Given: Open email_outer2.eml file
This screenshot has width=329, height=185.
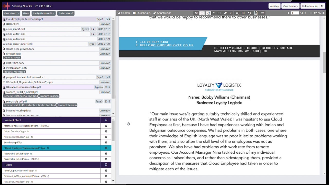Looking at the screenshot, I should click(x=57, y=39).
